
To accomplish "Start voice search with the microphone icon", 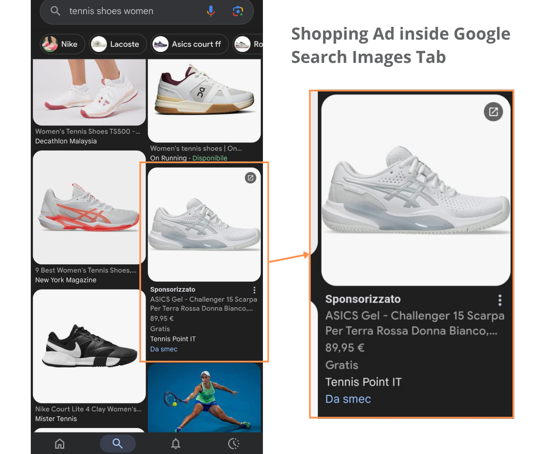I will [x=211, y=11].
